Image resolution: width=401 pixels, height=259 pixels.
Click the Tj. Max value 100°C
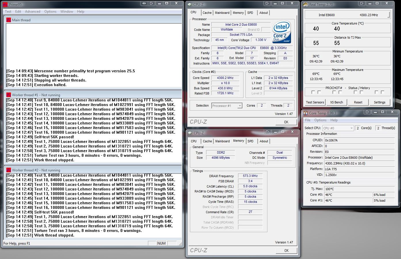point(359,189)
